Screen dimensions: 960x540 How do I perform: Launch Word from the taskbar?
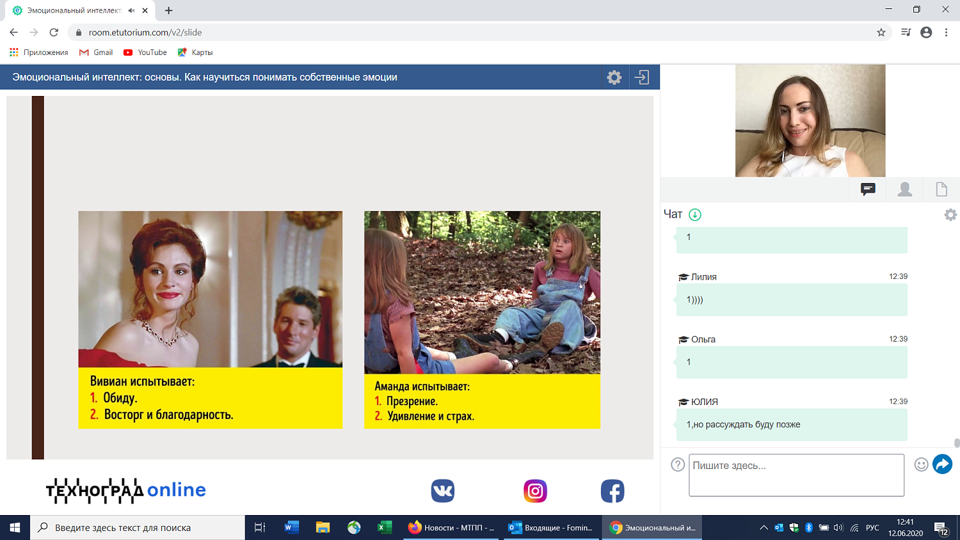292,528
